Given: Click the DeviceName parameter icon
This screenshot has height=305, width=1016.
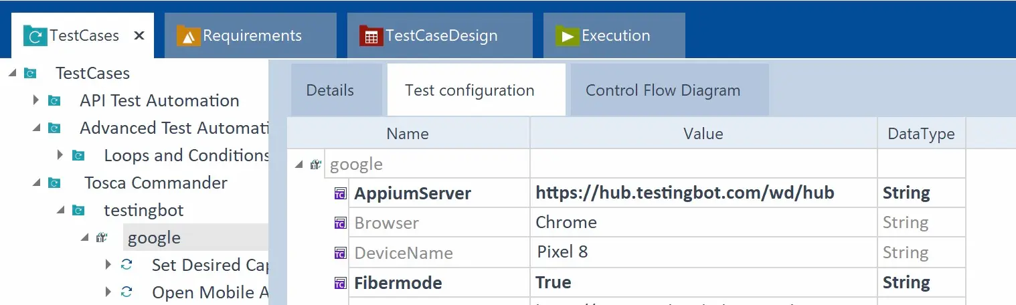Looking at the screenshot, I should [x=341, y=253].
